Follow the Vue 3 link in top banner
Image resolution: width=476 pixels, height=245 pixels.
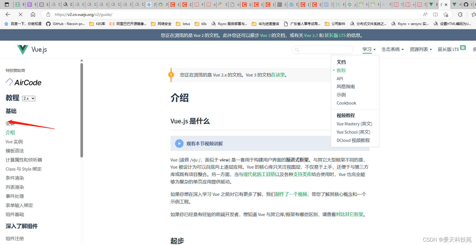tap(265, 35)
